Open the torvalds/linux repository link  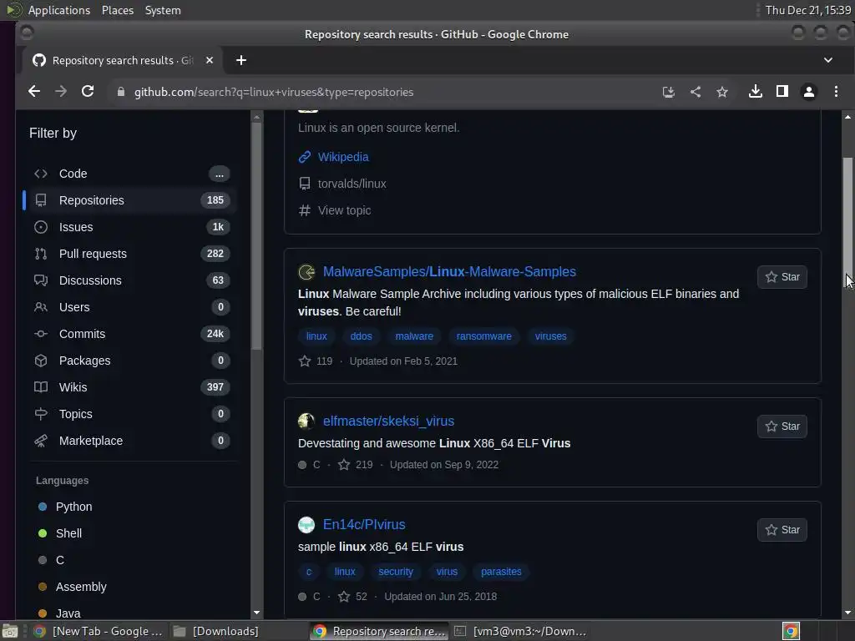coord(352,184)
